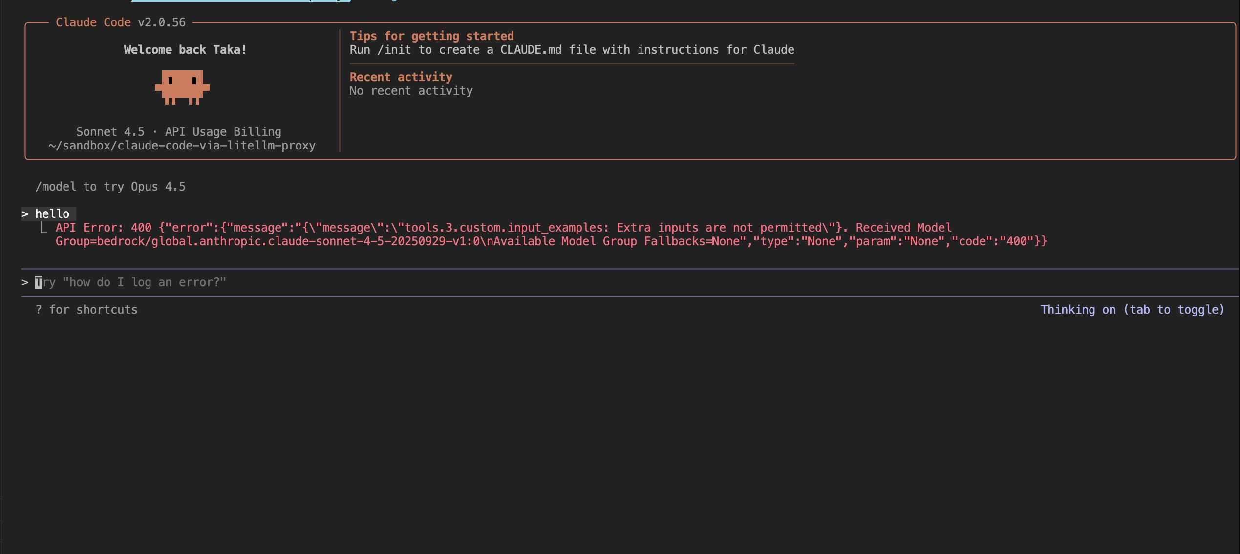1240x554 pixels.
Task: Click the "/model to try Opus 4.5" hint
Action: coord(110,187)
